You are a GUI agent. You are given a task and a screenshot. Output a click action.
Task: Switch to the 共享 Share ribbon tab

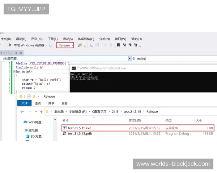click(x=51, y=103)
